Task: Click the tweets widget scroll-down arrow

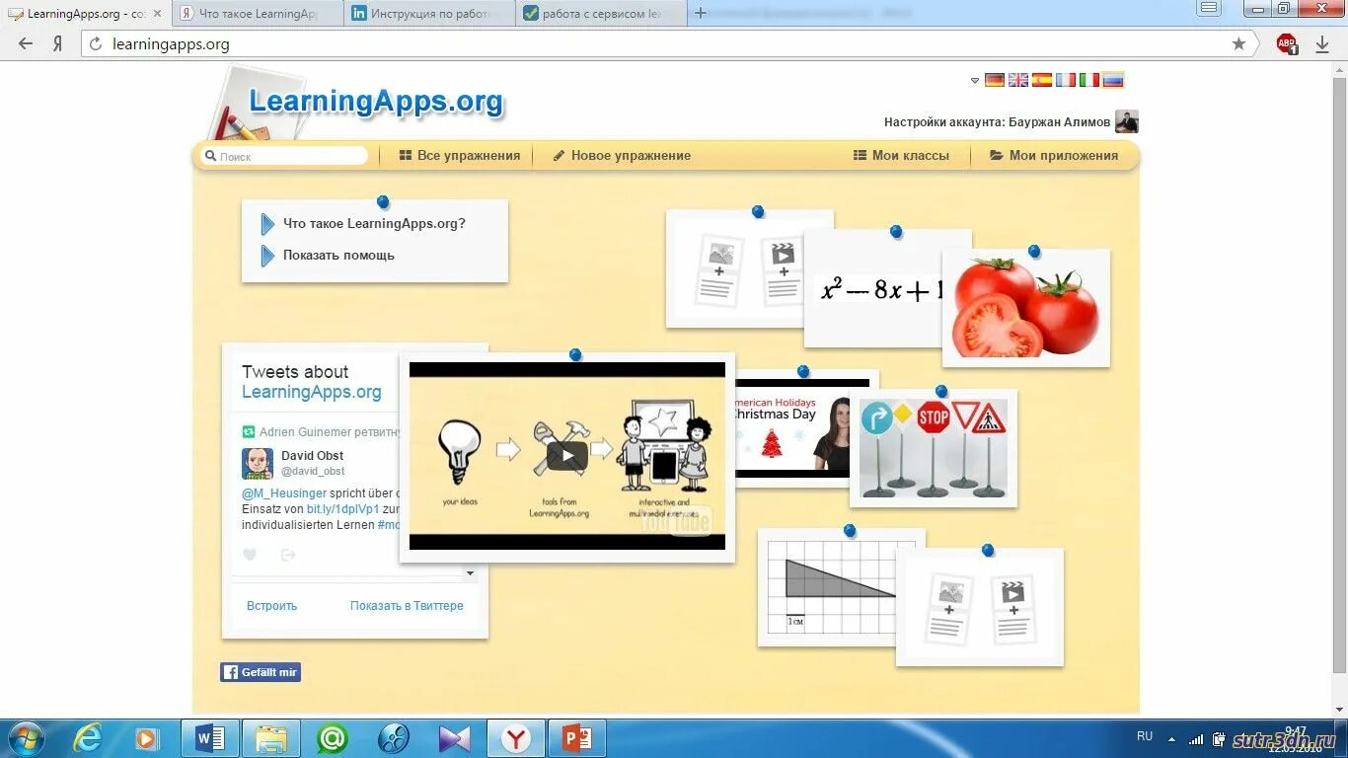Action: [x=471, y=573]
